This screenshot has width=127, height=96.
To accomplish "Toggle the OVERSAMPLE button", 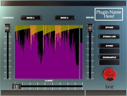I will tap(109, 57).
